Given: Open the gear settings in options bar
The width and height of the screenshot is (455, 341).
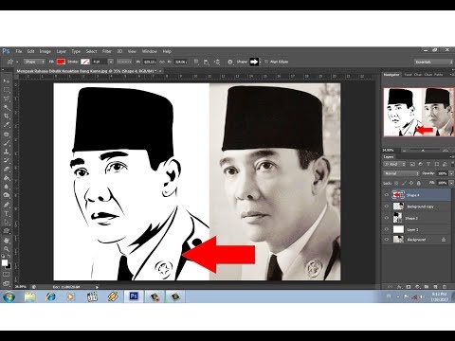Looking at the screenshot, I should pyautogui.click(x=230, y=62).
